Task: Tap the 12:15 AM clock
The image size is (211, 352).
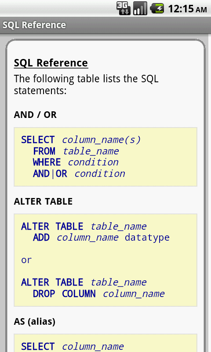Action: [x=187, y=9]
